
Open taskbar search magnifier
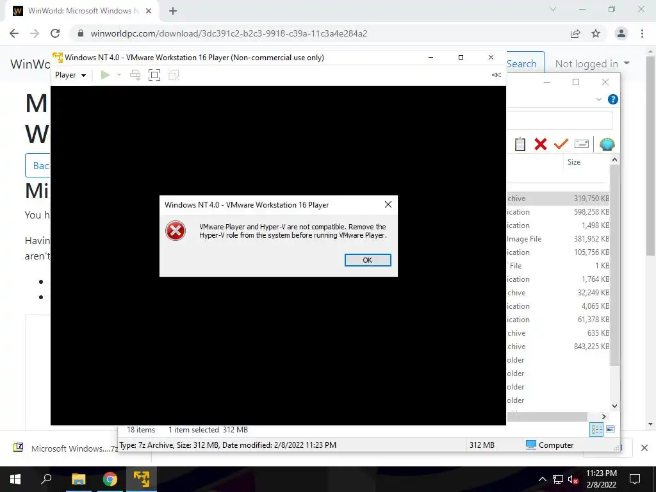pos(46,479)
